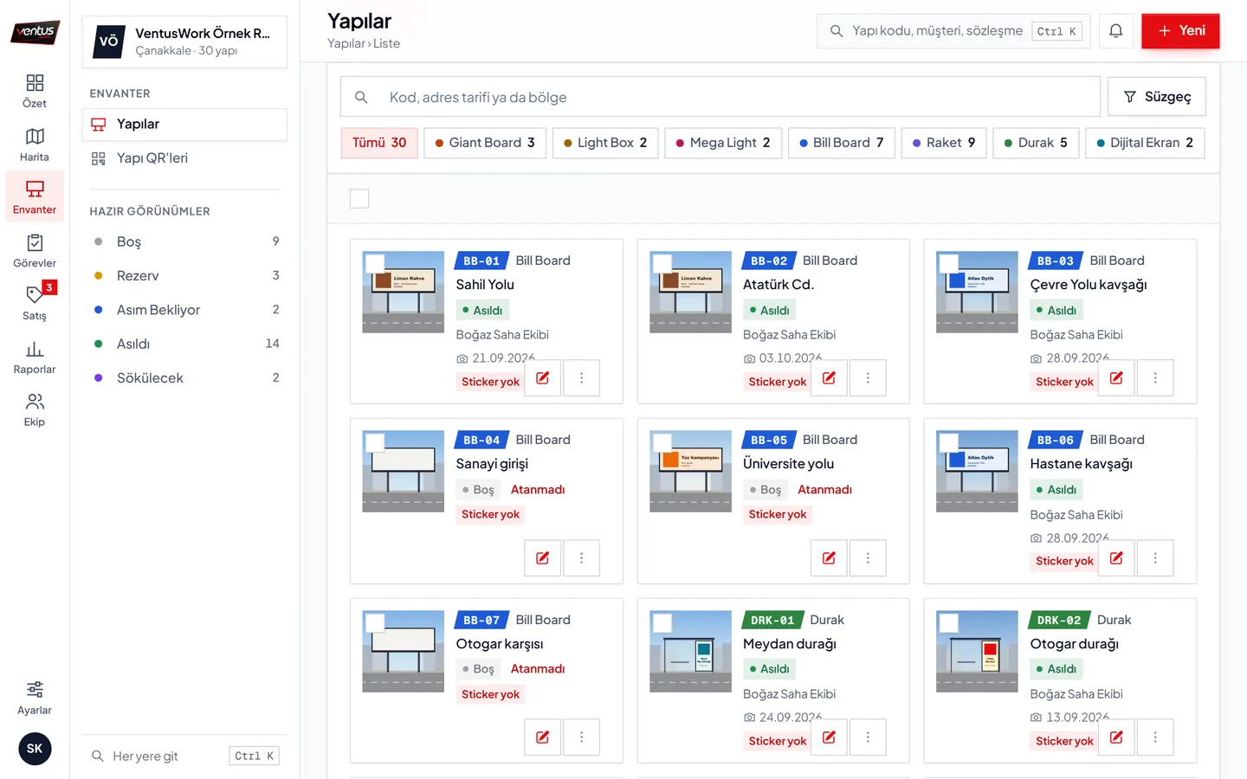Go to the Görevler tasks section
The height and width of the screenshot is (779, 1247).
tap(35, 251)
